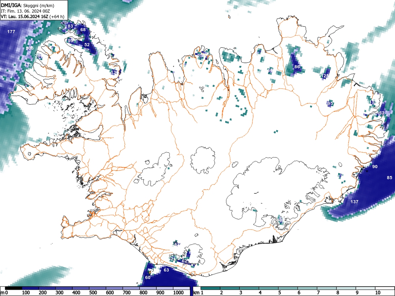
Task: Click the visibility value 68
Action: click(83, 30)
